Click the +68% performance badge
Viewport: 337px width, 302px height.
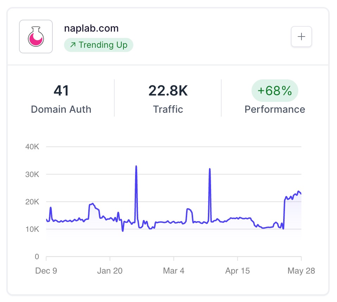pos(275,91)
